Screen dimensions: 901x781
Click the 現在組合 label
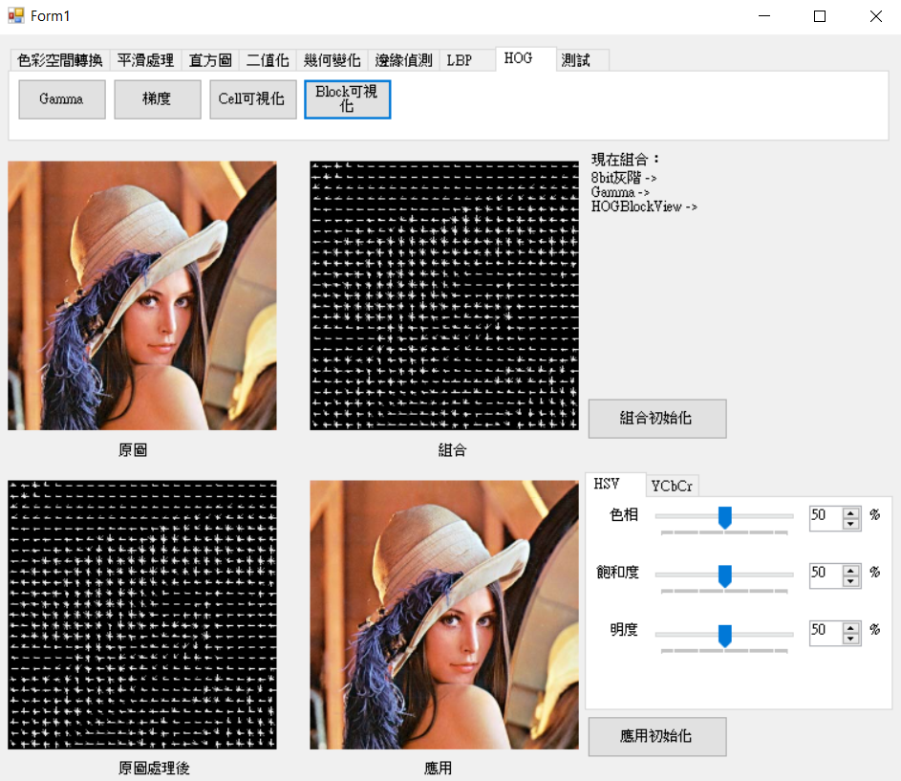625,160
